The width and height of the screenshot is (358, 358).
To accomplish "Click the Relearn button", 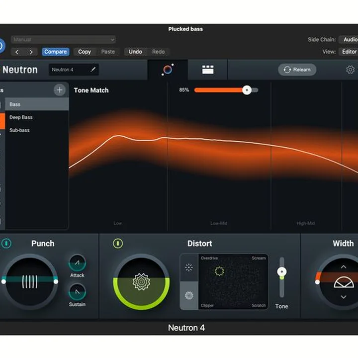I will pyautogui.click(x=297, y=70).
